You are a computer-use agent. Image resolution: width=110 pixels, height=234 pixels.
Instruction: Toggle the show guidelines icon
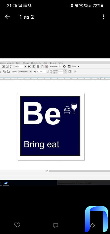click(x=42, y=66)
